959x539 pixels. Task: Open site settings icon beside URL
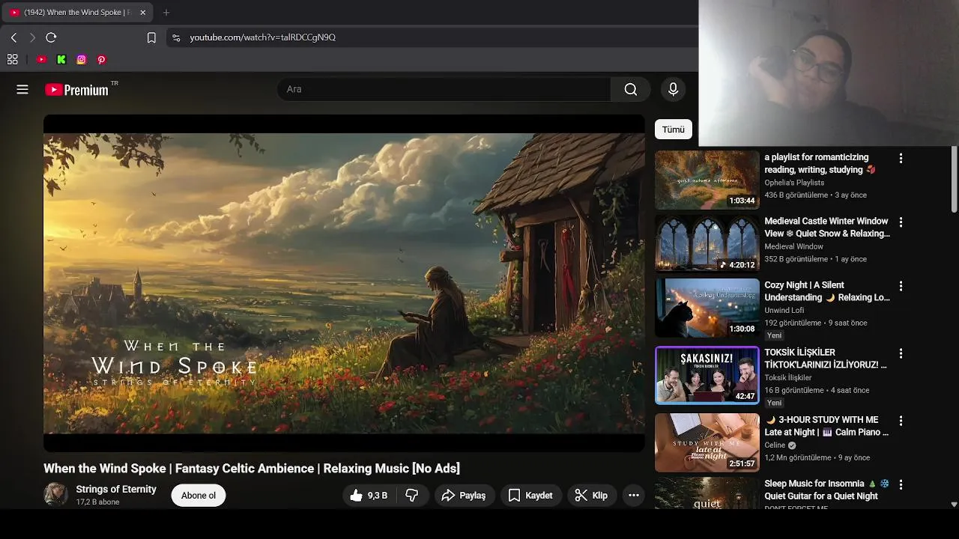[176, 37]
